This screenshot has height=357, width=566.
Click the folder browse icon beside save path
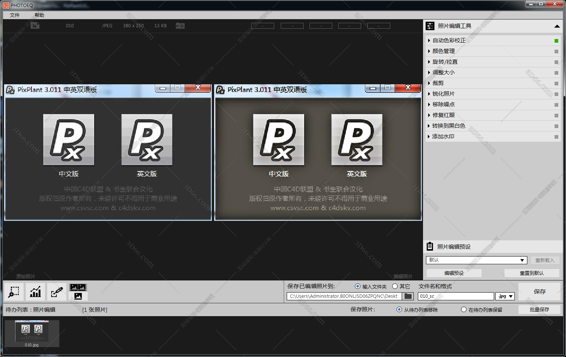pos(408,296)
